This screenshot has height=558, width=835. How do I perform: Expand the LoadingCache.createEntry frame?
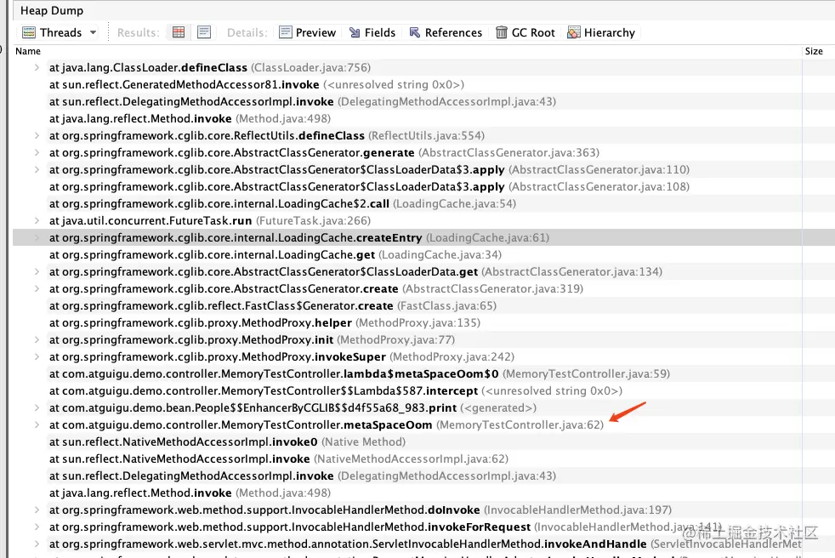point(37,237)
